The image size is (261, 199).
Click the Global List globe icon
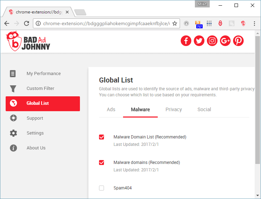[13, 103]
